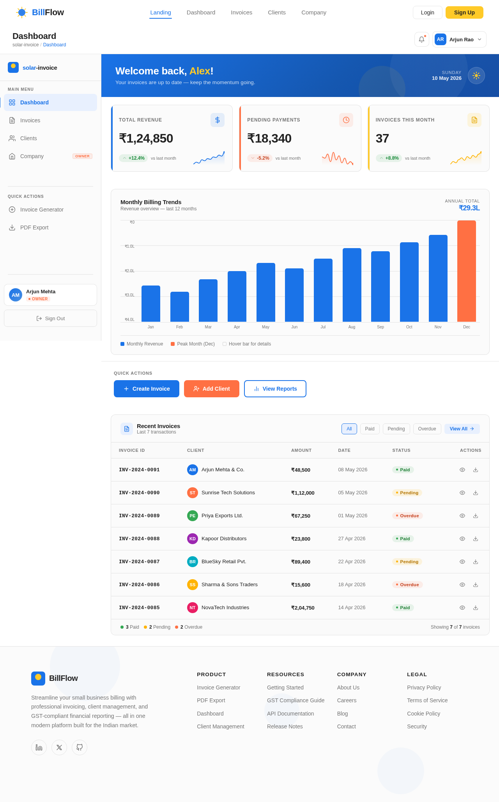Screen dimensions: 499x802
Task: Click the Add Client button
Action: click(x=212, y=389)
